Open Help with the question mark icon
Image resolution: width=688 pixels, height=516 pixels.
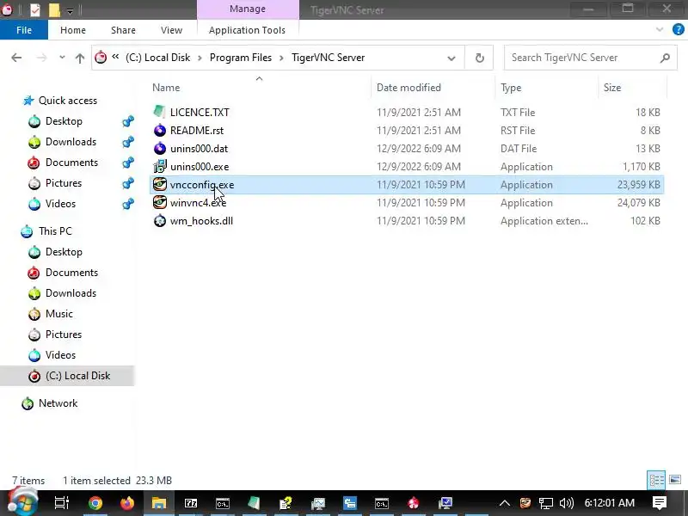pos(679,29)
